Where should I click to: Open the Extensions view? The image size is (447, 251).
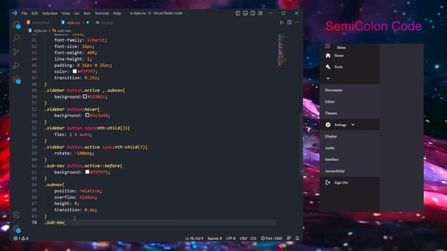click(x=17, y=79)
